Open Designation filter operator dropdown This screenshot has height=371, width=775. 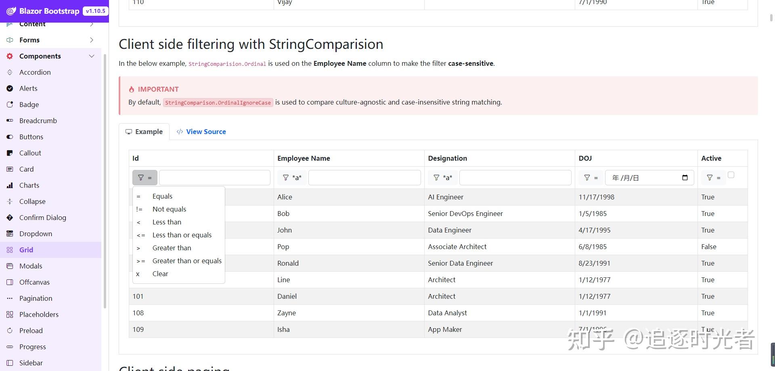[x=442, y=178]
